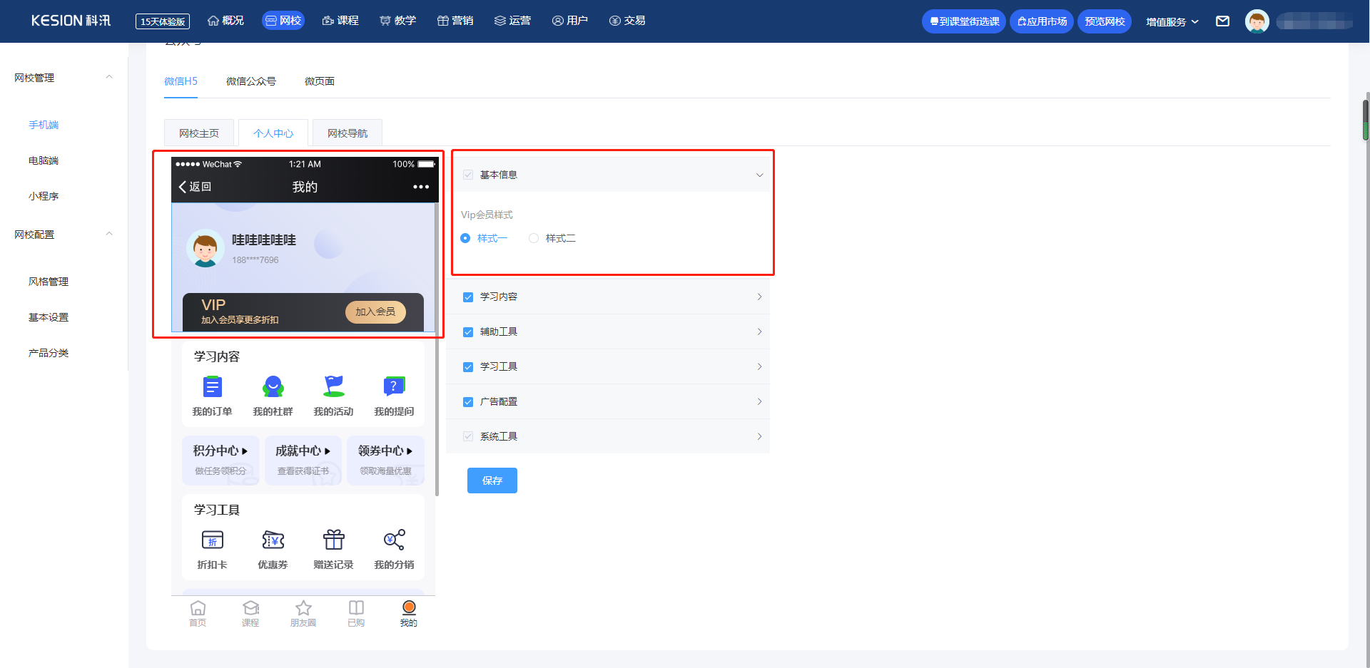The width and height of the screenshot is (1370, 668).
Task: Collapse the 基本信息 section chevron
Action: 760,175
